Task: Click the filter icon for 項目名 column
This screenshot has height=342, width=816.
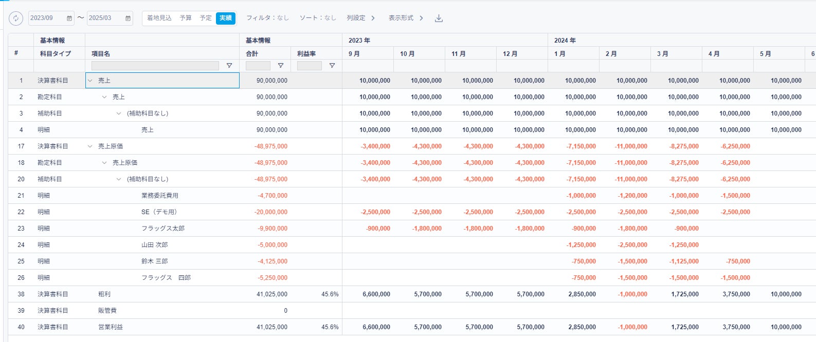Action: point(229,66)
